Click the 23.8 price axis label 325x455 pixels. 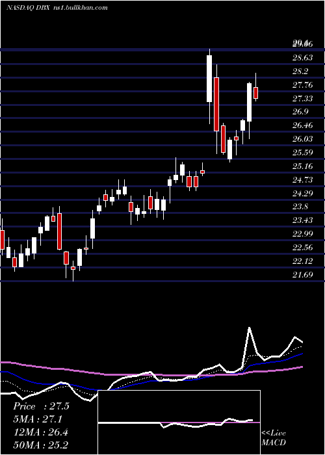[x=300, y=207]
